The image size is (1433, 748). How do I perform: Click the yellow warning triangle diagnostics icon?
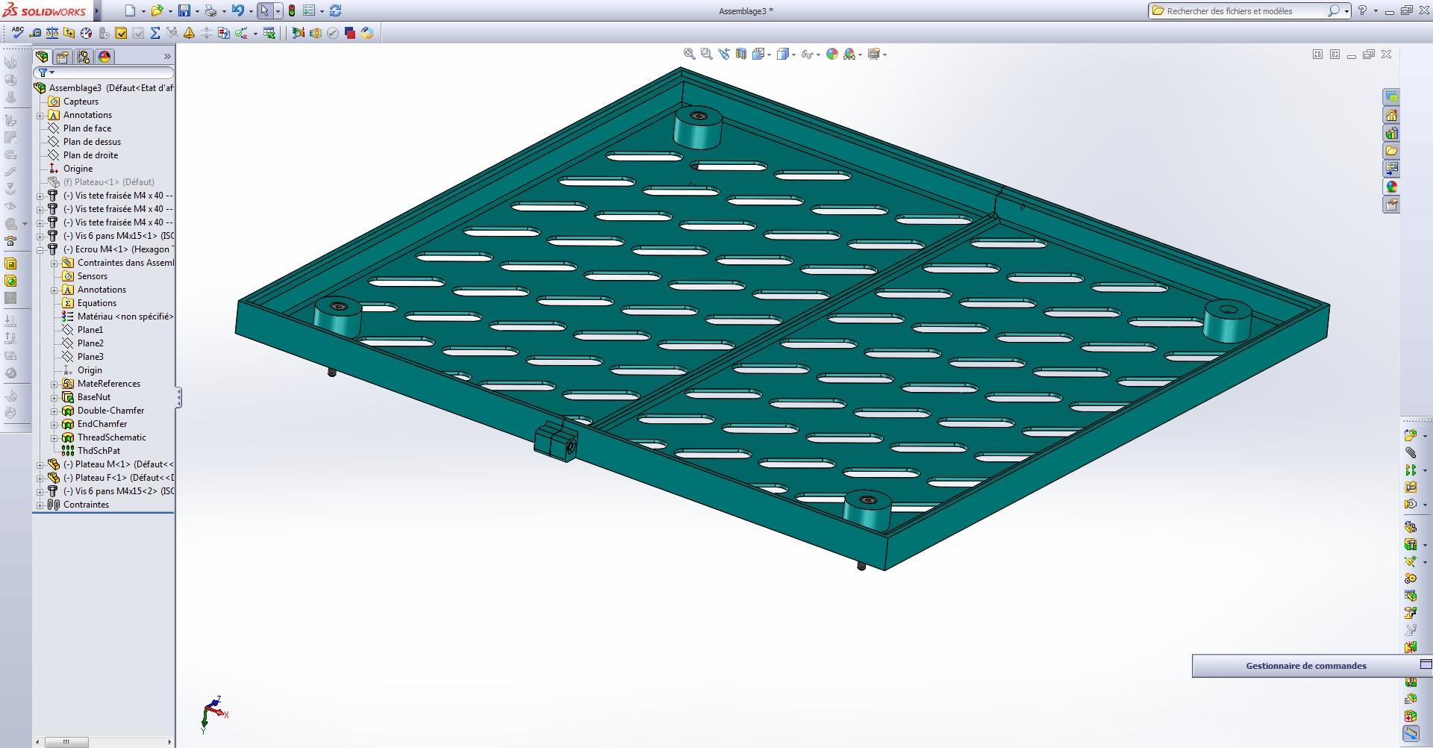point(190,33)
